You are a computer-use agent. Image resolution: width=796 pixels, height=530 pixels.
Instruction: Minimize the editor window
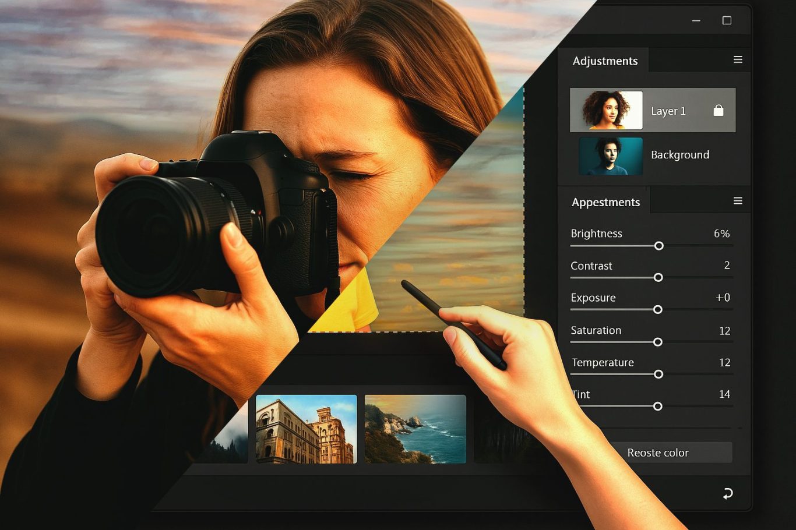click(696, 20)
